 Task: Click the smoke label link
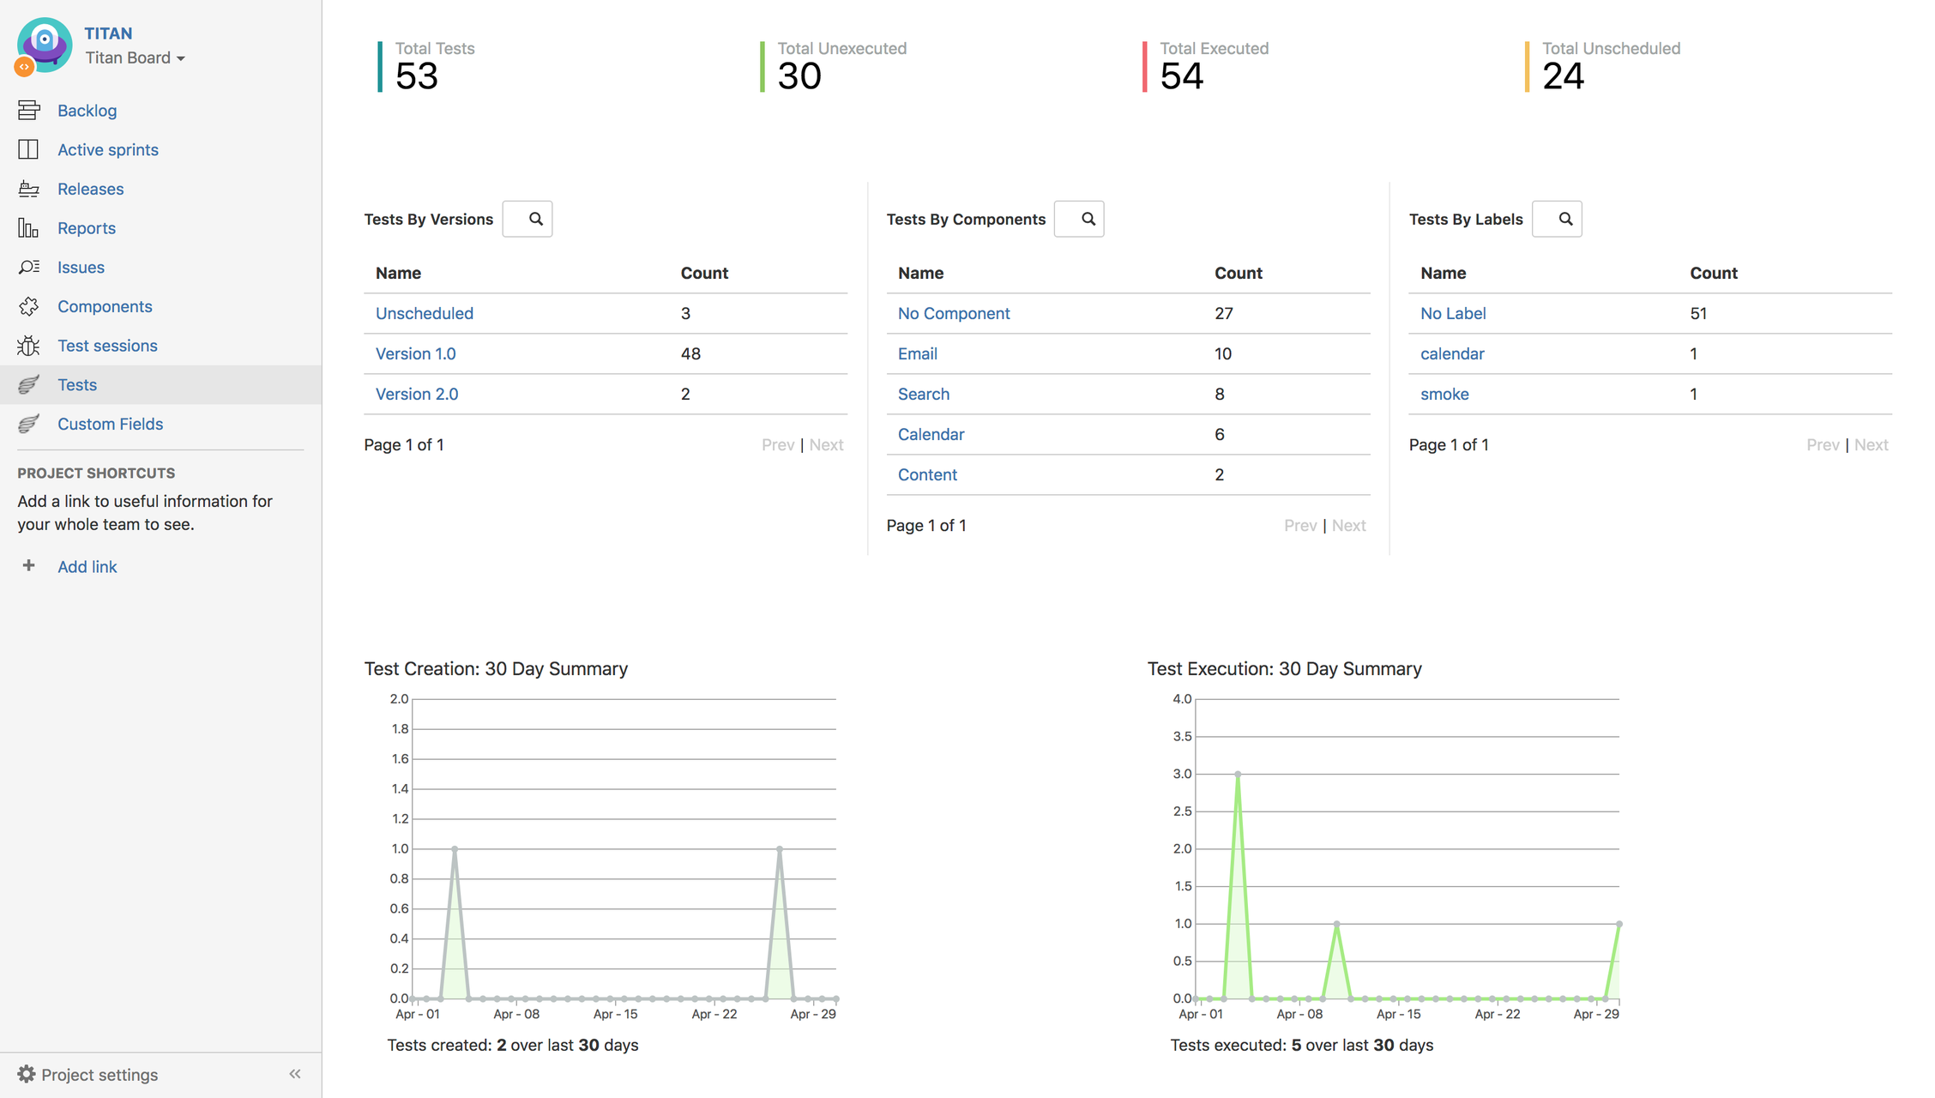(1444, 394)
